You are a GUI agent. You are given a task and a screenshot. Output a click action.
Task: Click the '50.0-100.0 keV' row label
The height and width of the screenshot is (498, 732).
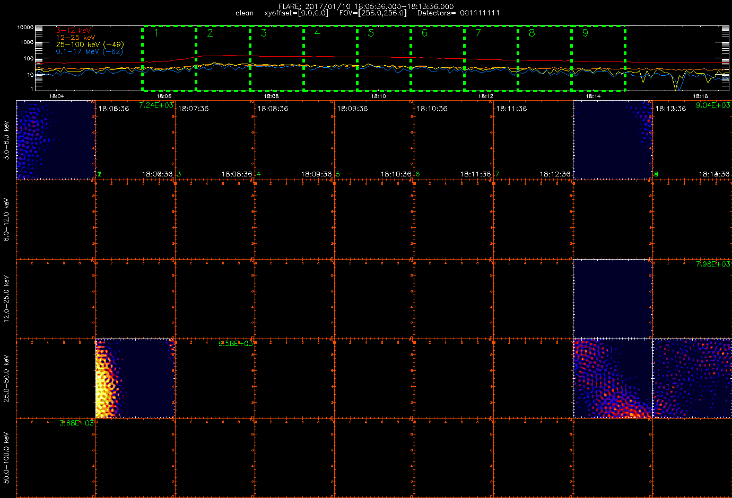[6, 458]
